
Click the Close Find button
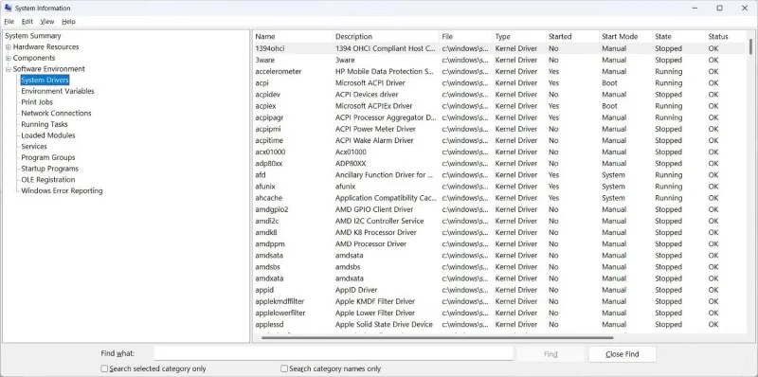click(x=623, y=354)
